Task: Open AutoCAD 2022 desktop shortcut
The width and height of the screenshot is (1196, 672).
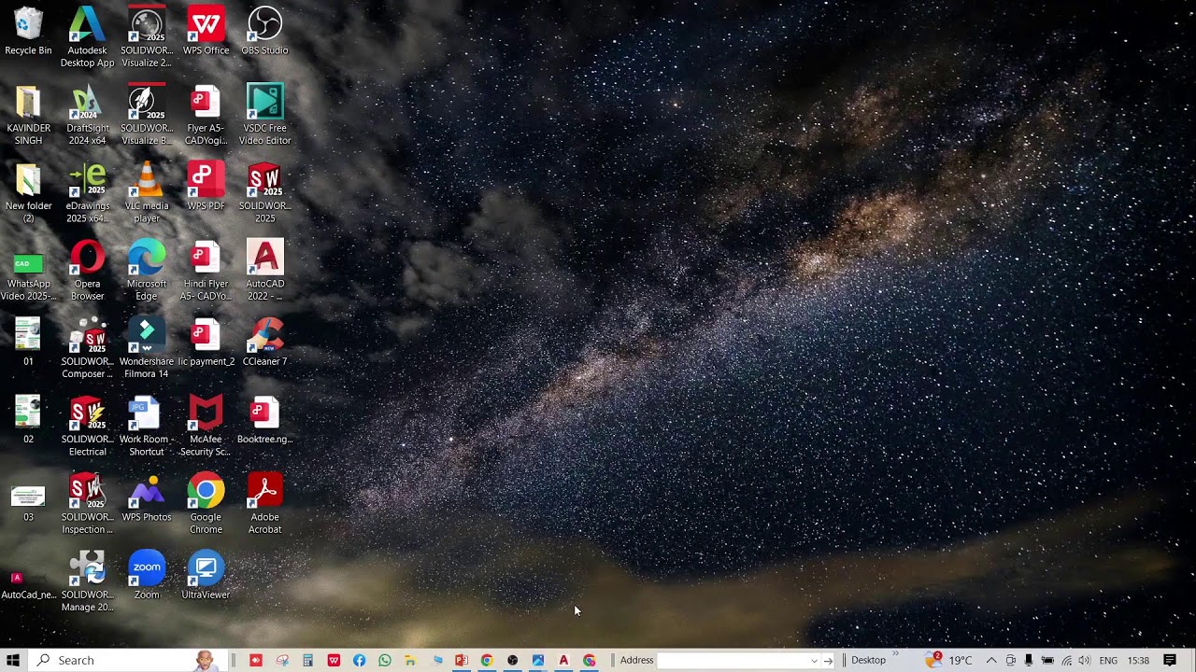Action: [x=264, y=271]
